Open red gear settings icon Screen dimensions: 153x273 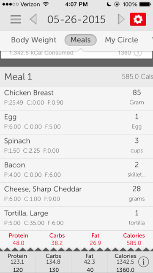[138, 19]
